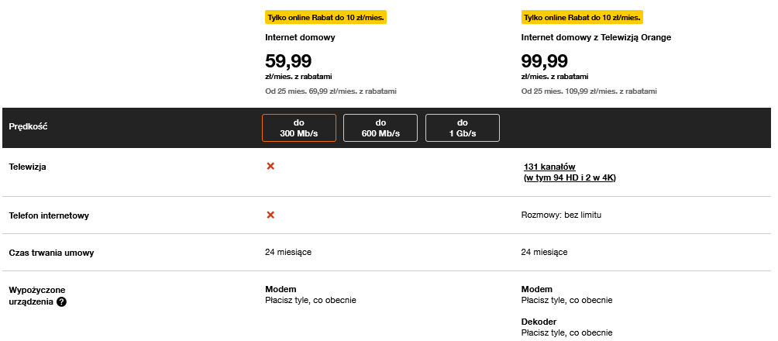Image resolution: width=778 pixels, height=341 pixels.
Task: Click the 59,99 price
Action: click(x=288, y=61)
